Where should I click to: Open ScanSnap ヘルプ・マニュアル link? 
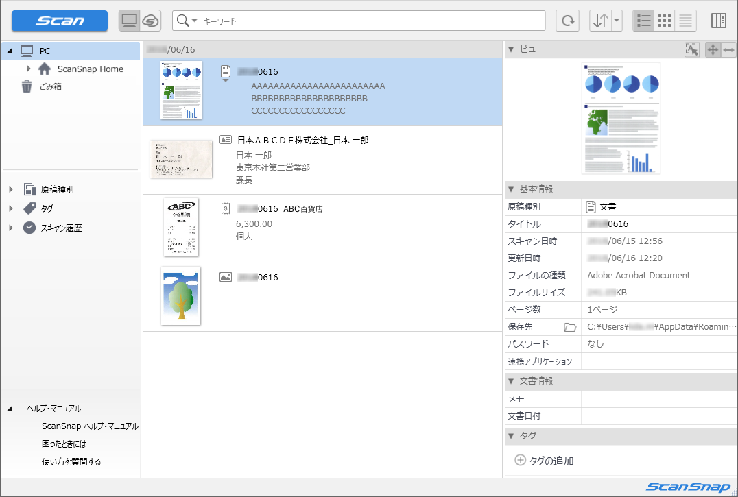(x=90, y=426)
